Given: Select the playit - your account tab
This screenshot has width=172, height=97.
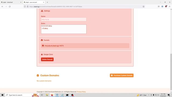Looking at the screenshot, I should coord(34,2).
